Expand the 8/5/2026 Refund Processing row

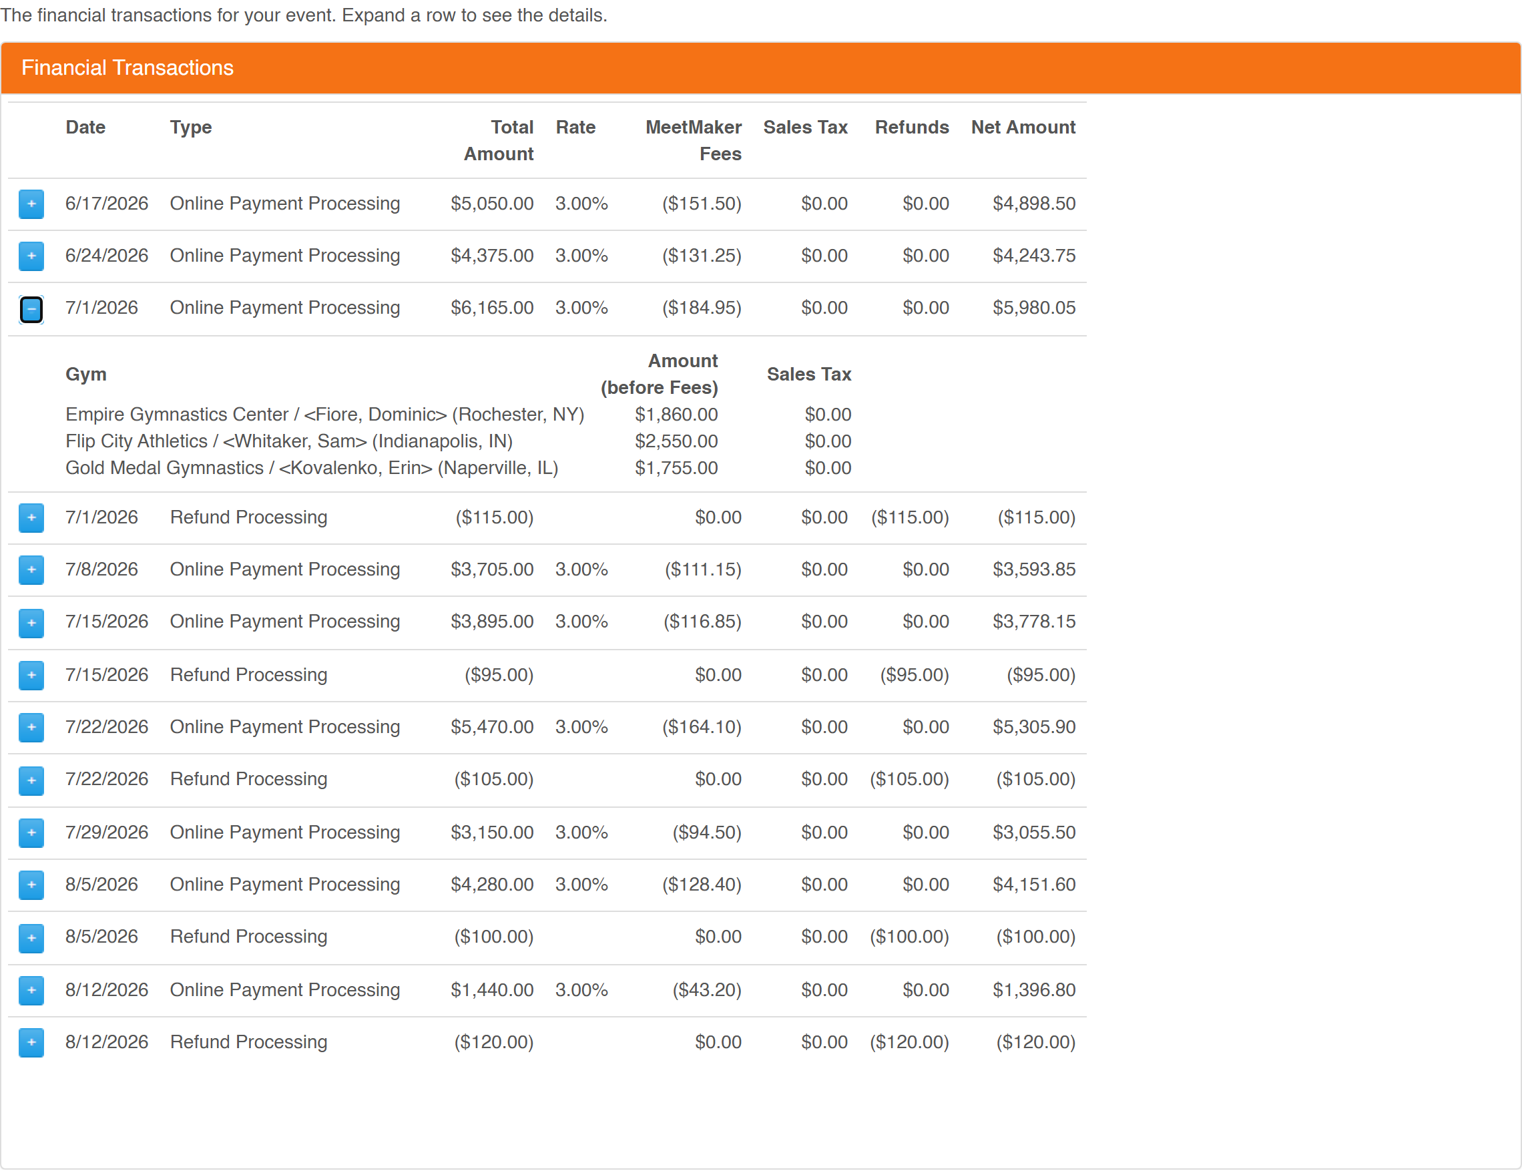click(31, 937)
